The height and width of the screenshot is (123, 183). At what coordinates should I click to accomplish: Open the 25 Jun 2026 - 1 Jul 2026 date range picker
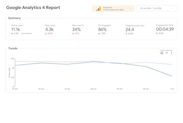click(x=157, y=8)
